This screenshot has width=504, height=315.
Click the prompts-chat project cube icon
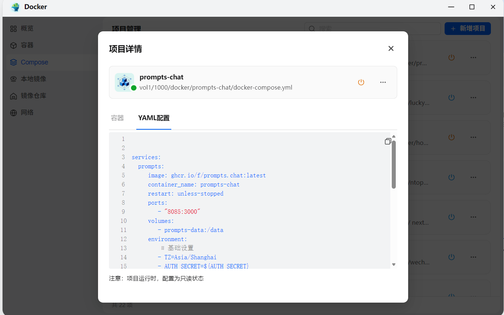coord(124,82)
